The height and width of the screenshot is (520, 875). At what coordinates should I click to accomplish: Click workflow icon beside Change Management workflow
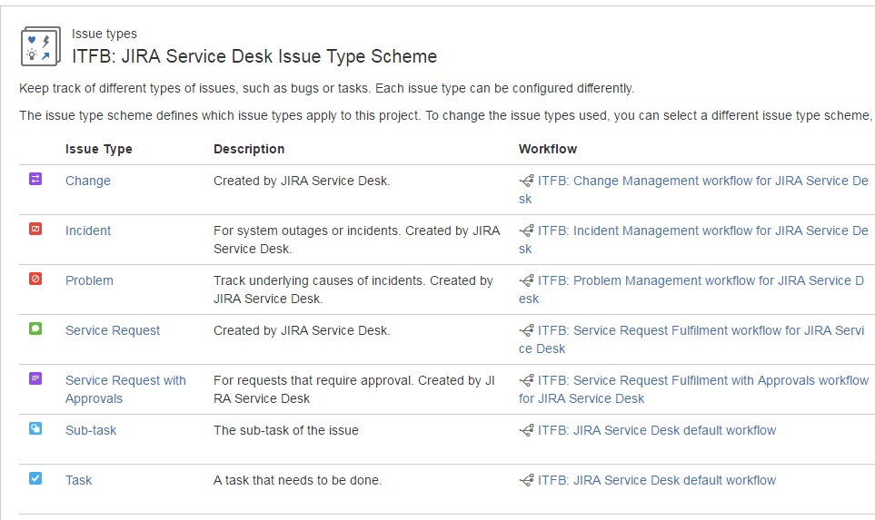[x=526, y=181]
